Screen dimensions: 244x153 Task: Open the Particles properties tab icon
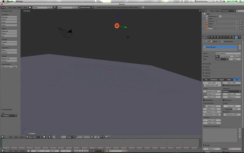(236, 37)
